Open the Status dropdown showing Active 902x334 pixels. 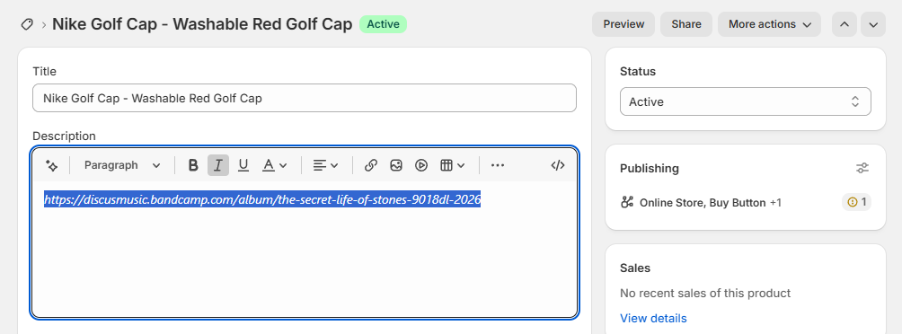(x=746, y=101)
